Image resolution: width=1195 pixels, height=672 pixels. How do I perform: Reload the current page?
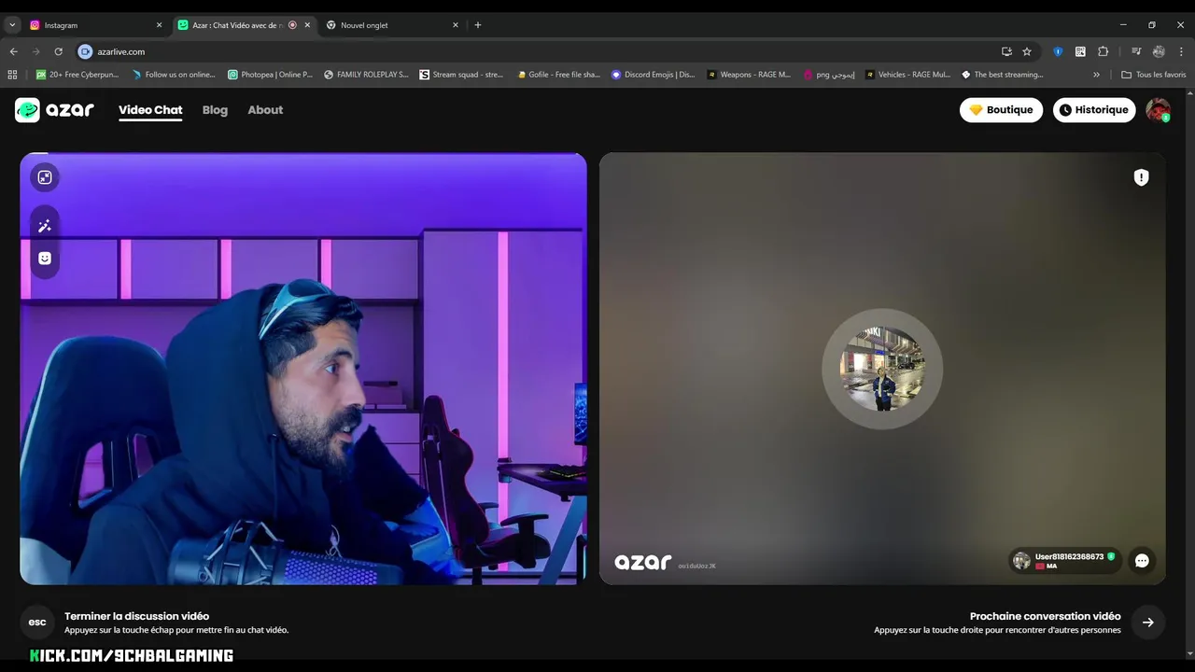pyautogui.click(x=58, y=51)
